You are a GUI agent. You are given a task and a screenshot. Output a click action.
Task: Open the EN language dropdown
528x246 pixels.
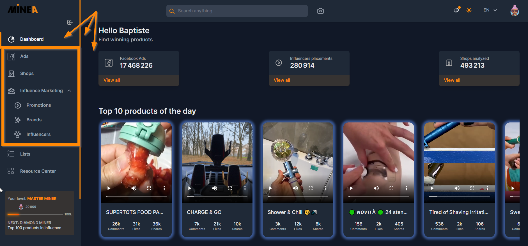click(490, 10)
